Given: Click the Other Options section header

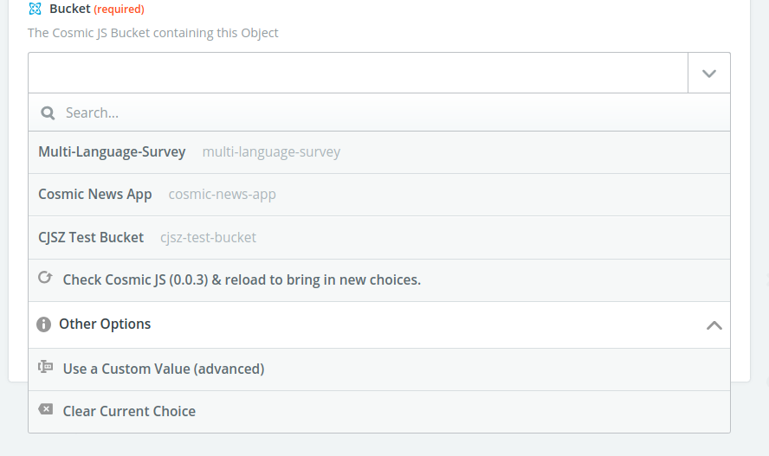Looking at the screenshot, I should pos(105,324).
